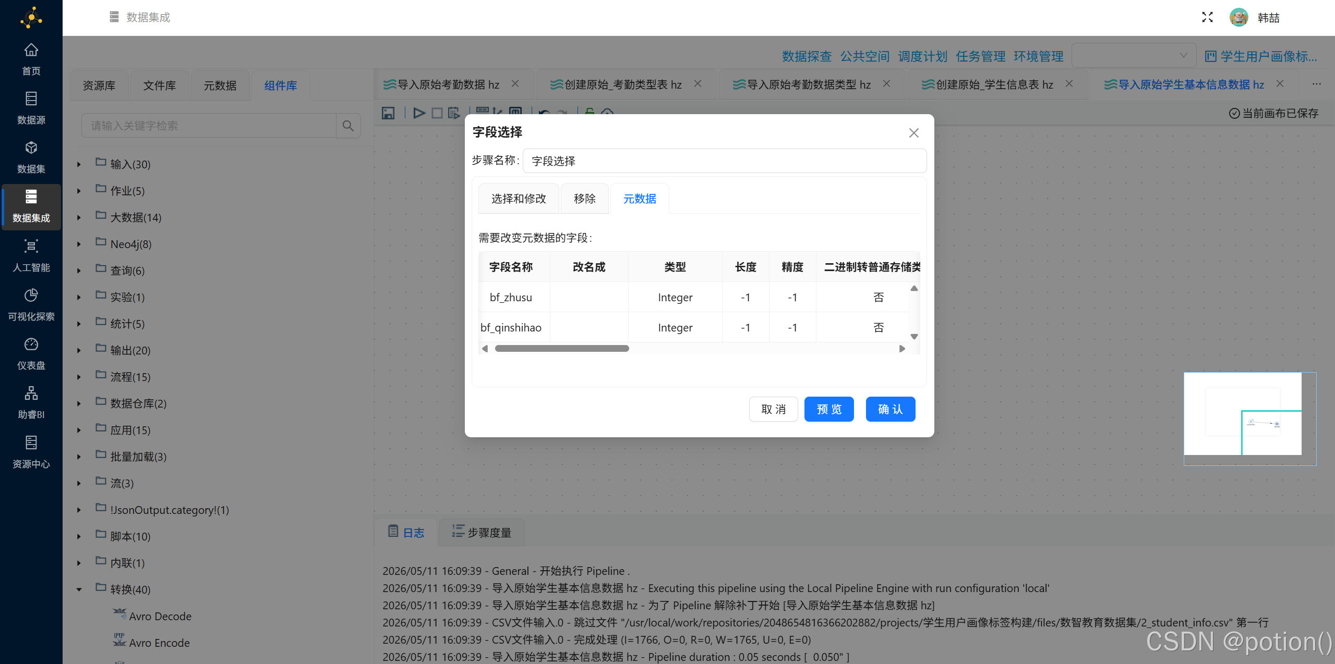Click the run pipeline play icon

[x=419, y=113]
